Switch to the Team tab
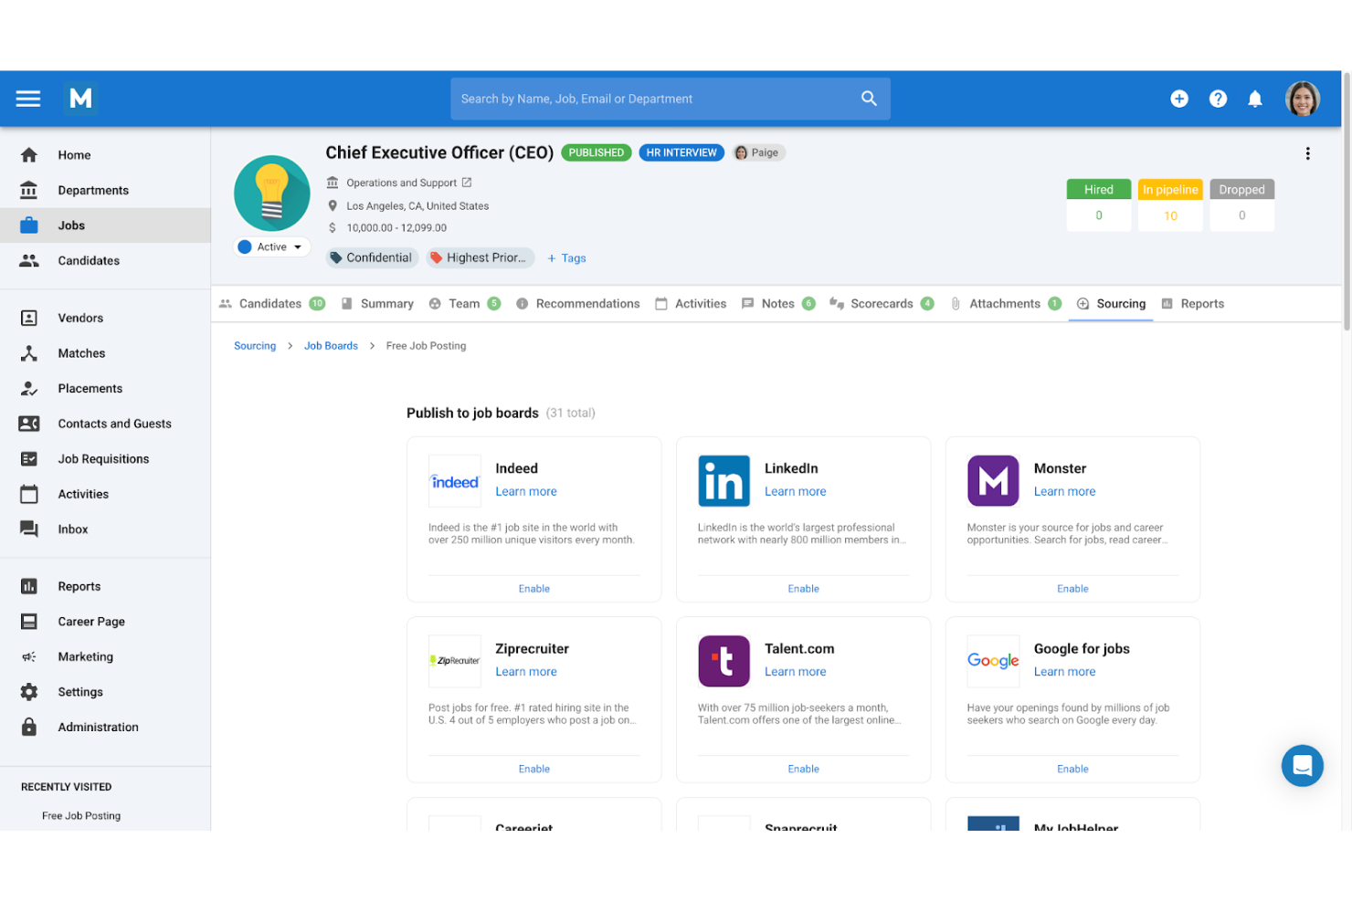Viewport: 1352px width, 901px height. (x=464, y=304)
